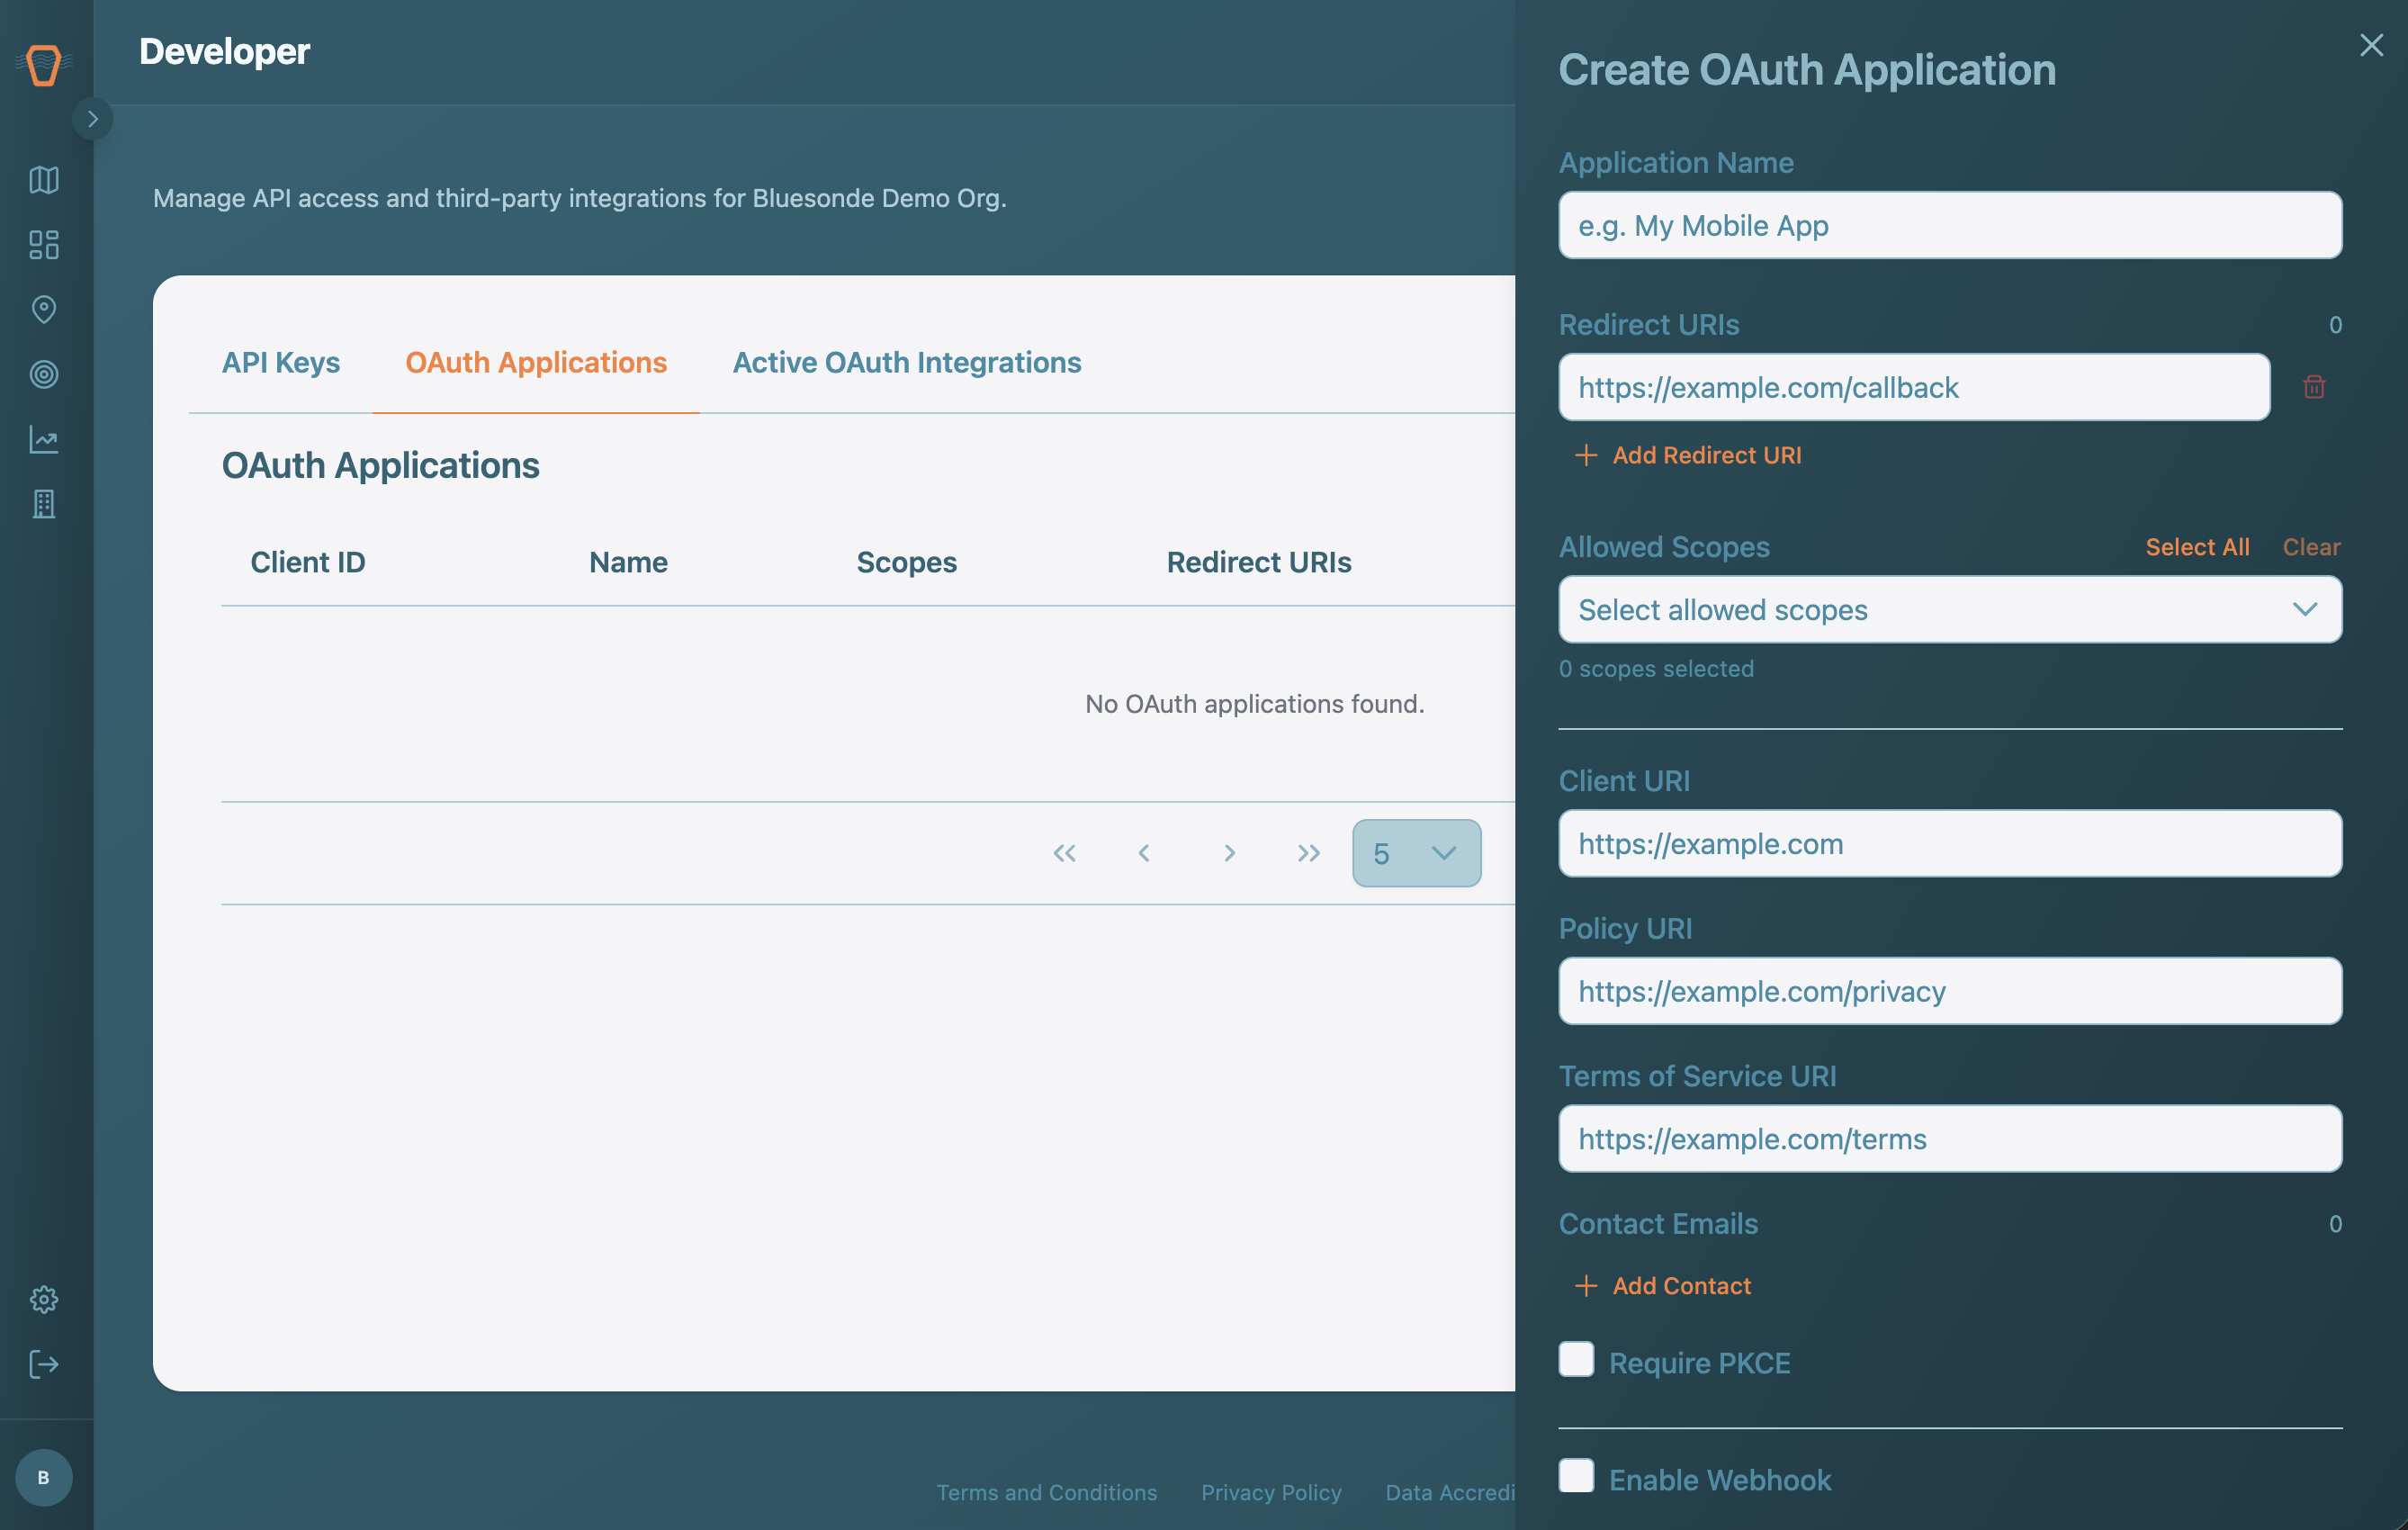This screenshot has height=1530, width=2408.
Task: Click the Terms of Service URI input
Action: pos(1950,1139)
